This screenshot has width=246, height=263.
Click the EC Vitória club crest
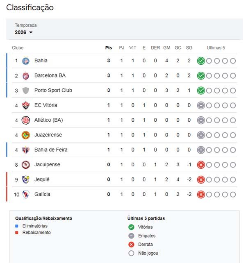click(26, 105)
